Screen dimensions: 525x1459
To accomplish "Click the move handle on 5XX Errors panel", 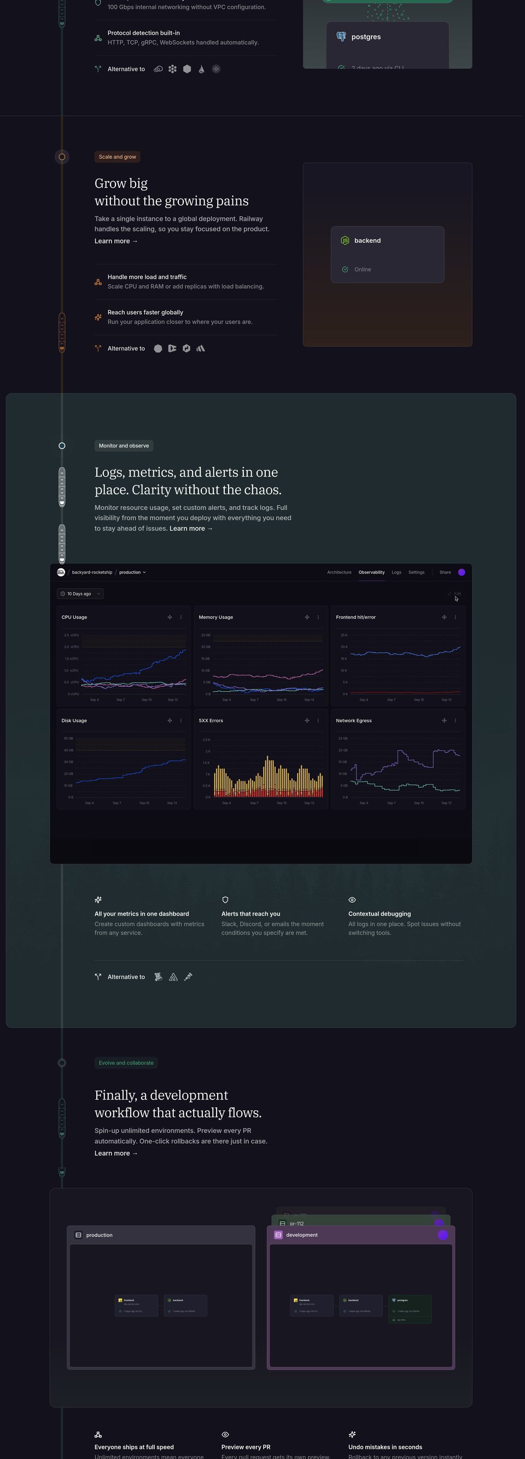I will click(x=307, y=720).
